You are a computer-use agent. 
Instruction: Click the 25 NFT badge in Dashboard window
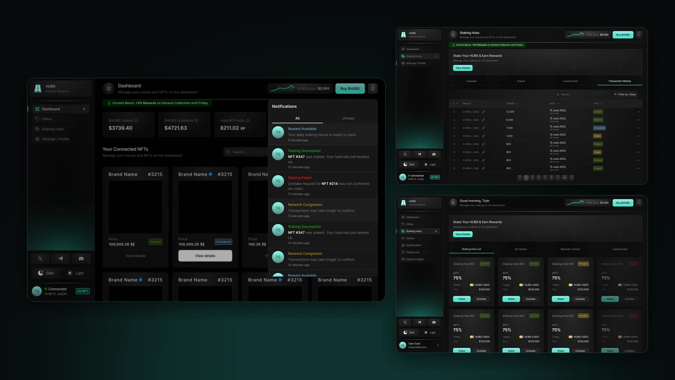click(83, 291)
